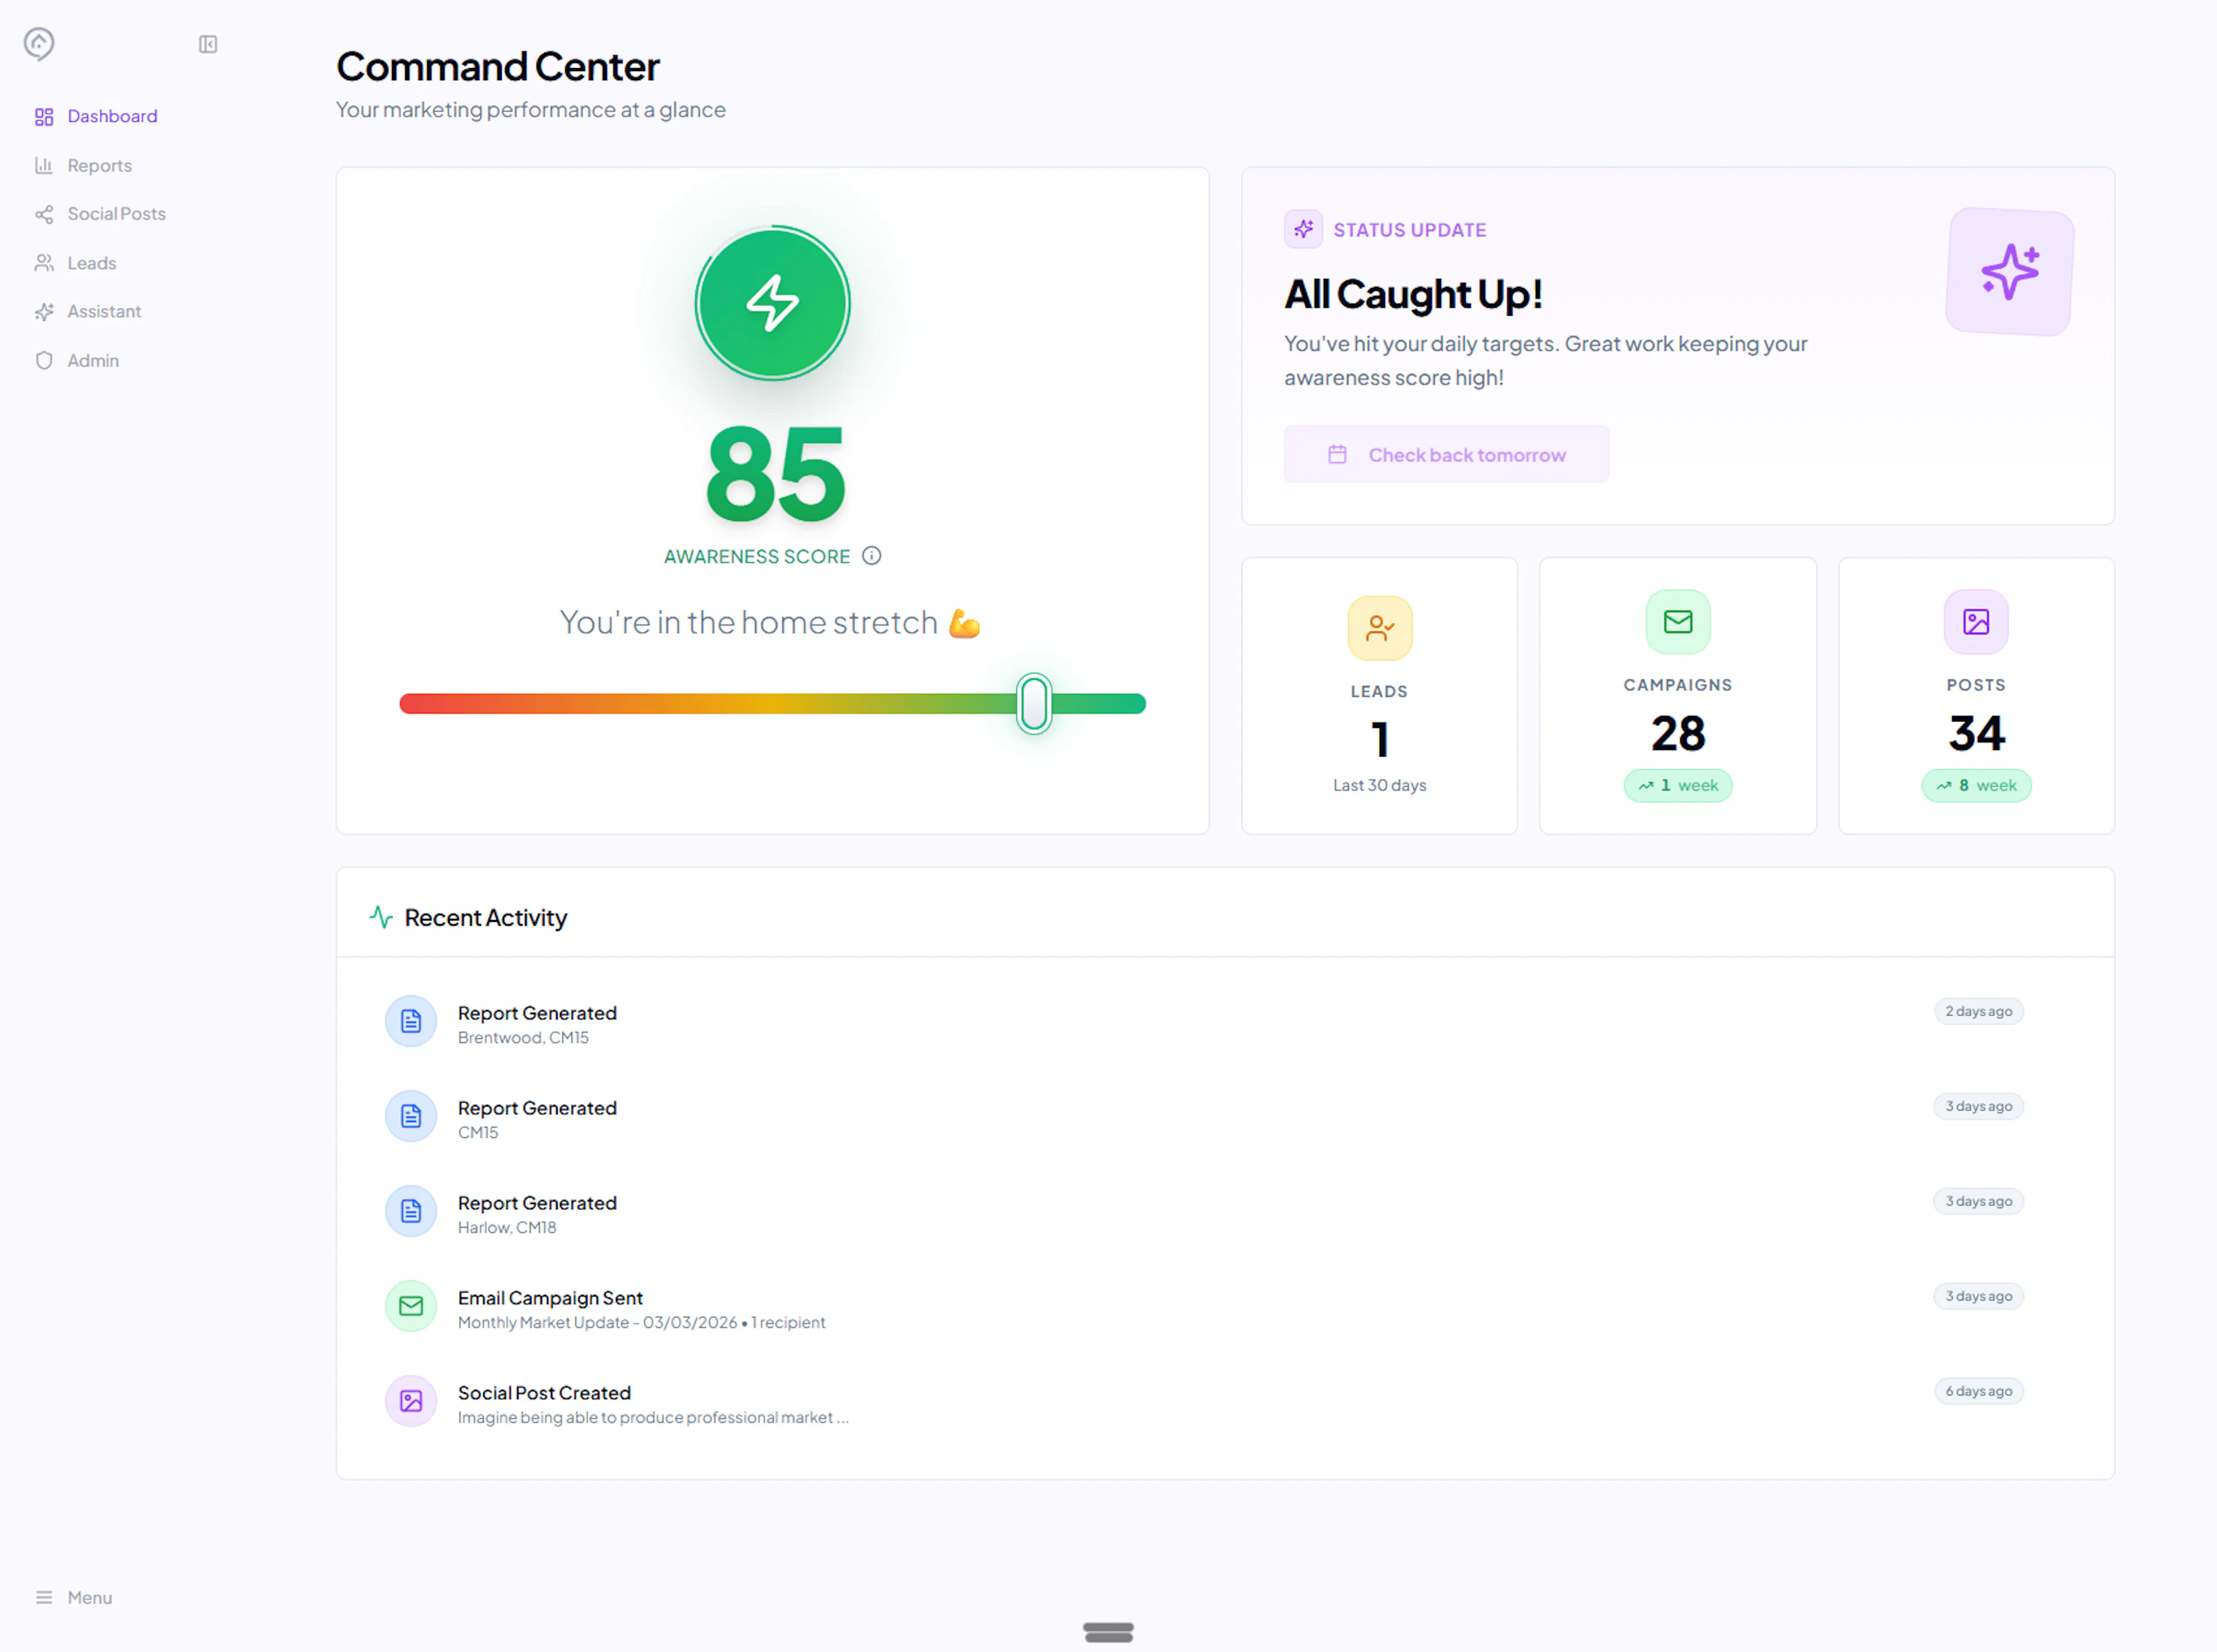The image size is (2217, 1652).
Task: Navigate to the Leads page
Action: tap(91, 263)
